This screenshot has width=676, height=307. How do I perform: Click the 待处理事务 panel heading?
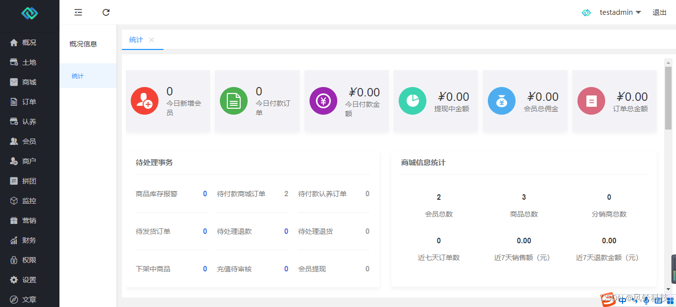154,162
